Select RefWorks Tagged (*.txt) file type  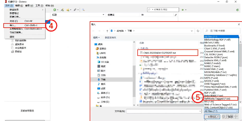coord(221,99)
